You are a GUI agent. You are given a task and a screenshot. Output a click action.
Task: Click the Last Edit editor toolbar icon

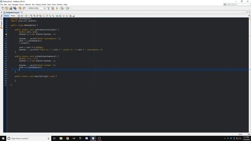(x=19, y=16)
